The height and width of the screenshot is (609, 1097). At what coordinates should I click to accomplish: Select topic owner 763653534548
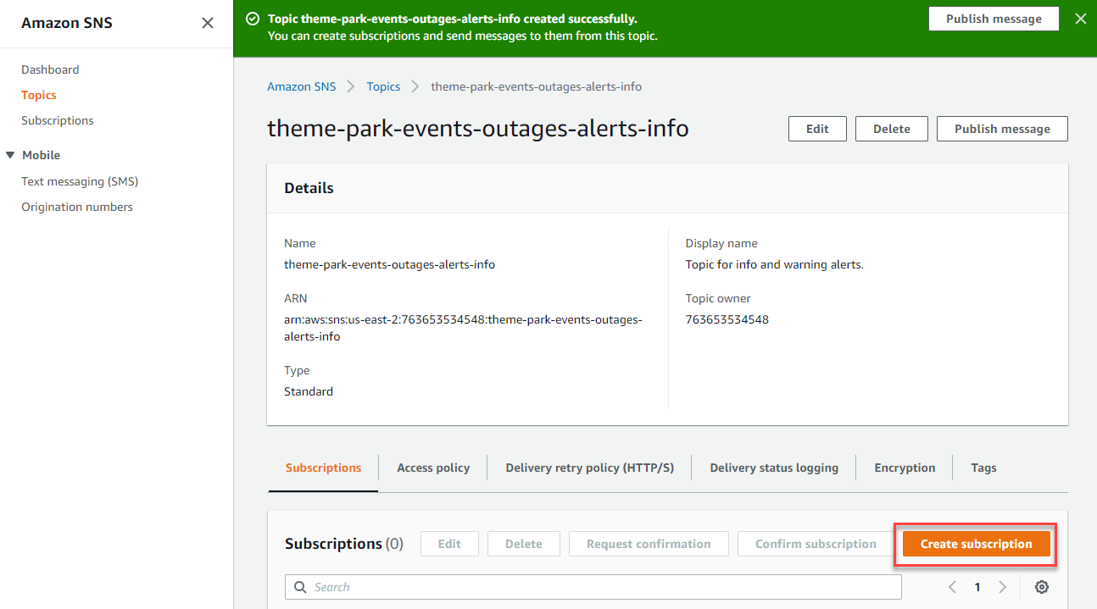click(x=727, y=319)
